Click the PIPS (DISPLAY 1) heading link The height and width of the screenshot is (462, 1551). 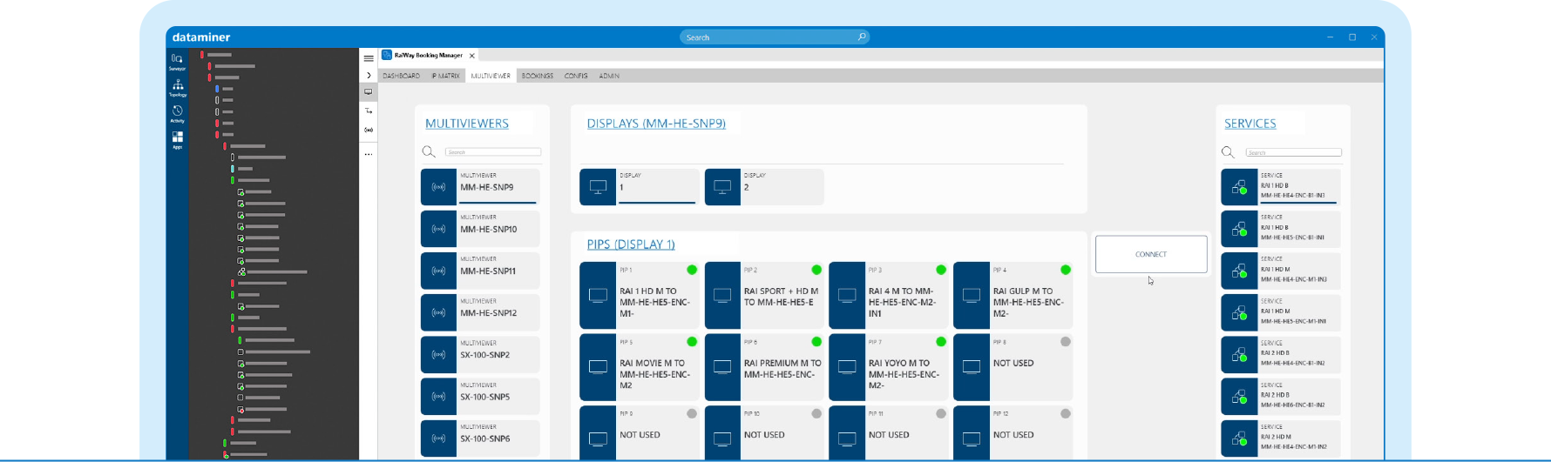point(631,244)
